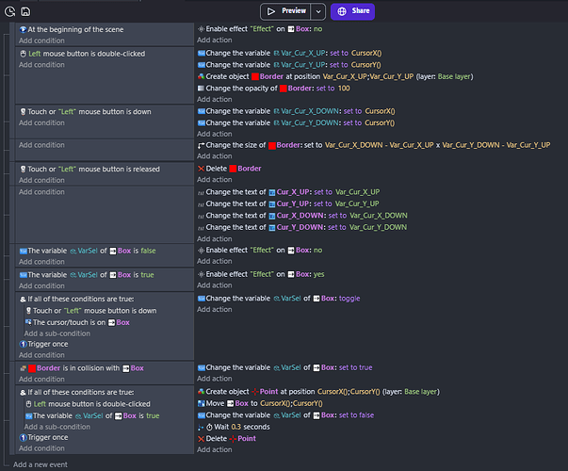
Task: Select 'Change the text of Cur_Y_UP' action
Action: click(x=288, y=203)
